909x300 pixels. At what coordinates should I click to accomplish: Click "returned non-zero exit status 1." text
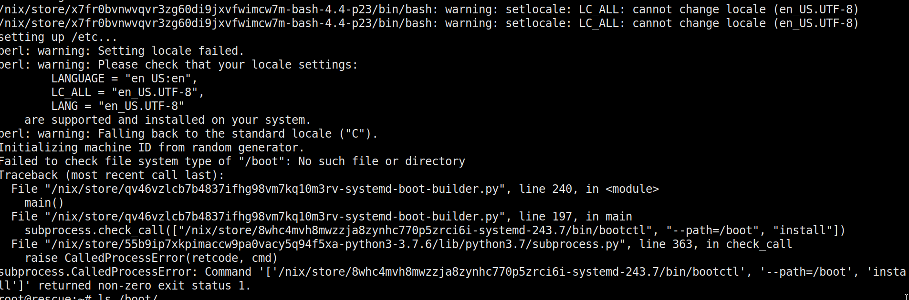144,286
